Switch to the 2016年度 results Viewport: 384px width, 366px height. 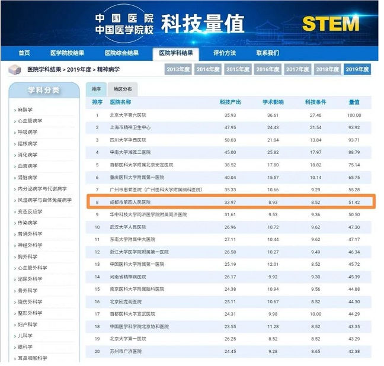pos(268,69)
